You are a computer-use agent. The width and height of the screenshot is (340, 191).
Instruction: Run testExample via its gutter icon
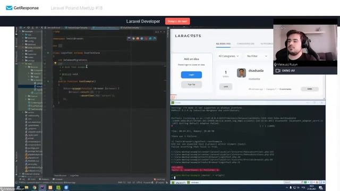click(48, 81)
